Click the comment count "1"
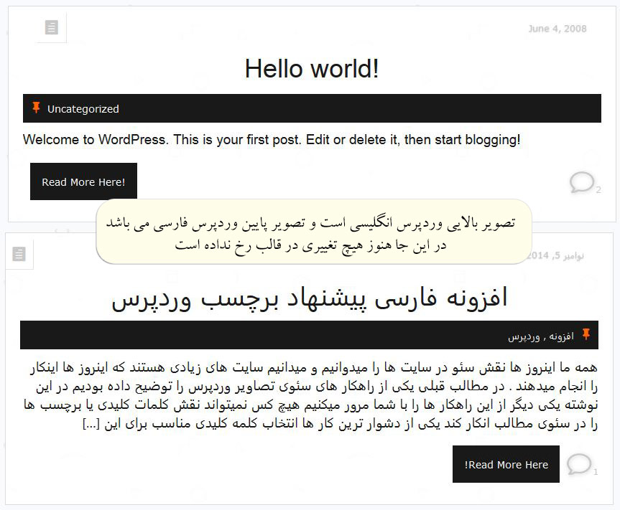The height and width of the screenshot is (510, 620). [596, 472]
